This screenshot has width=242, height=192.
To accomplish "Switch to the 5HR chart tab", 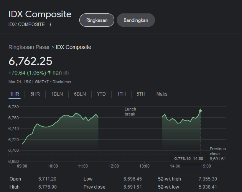I will 35,94.
